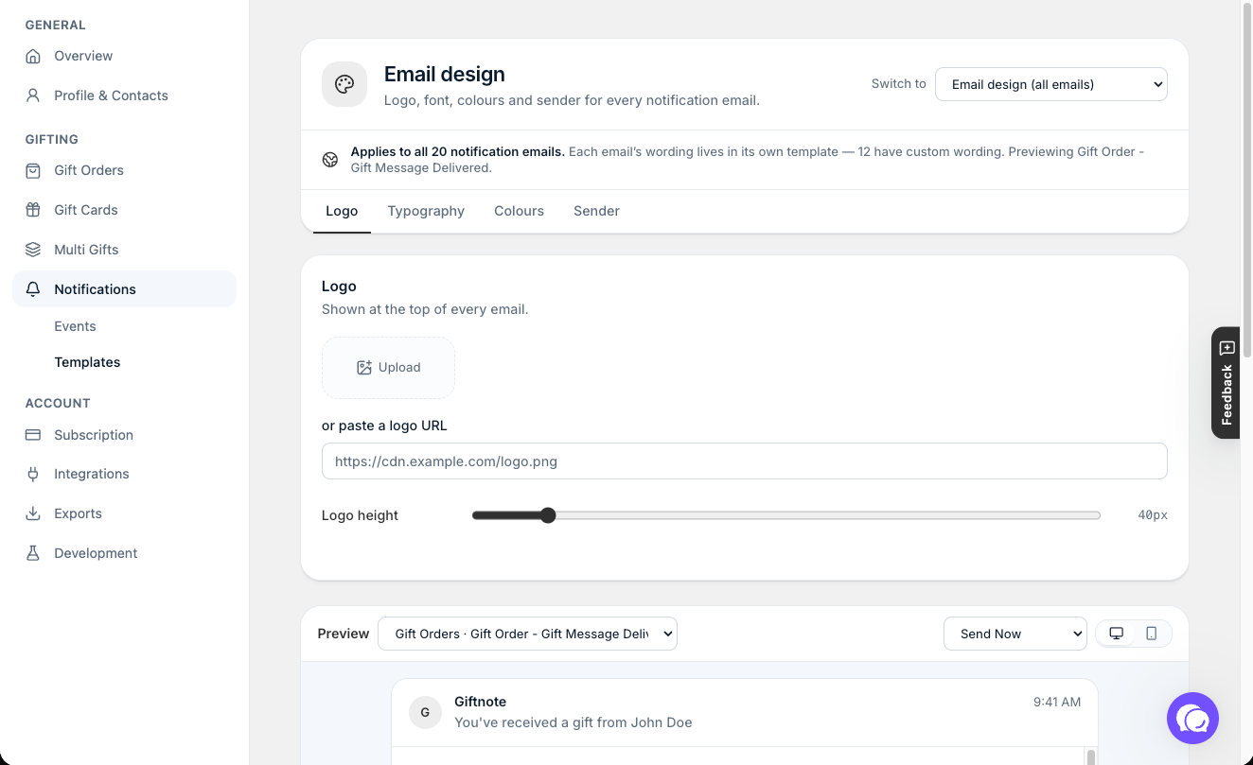Click the Logo height slider handle
This screenshot has height=765, width=1253.
[x=548, y=515]
